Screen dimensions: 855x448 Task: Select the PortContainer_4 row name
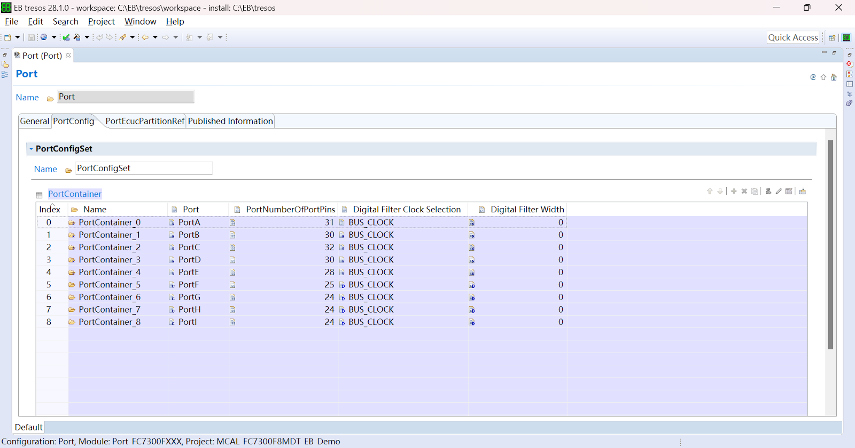(110, 272)
